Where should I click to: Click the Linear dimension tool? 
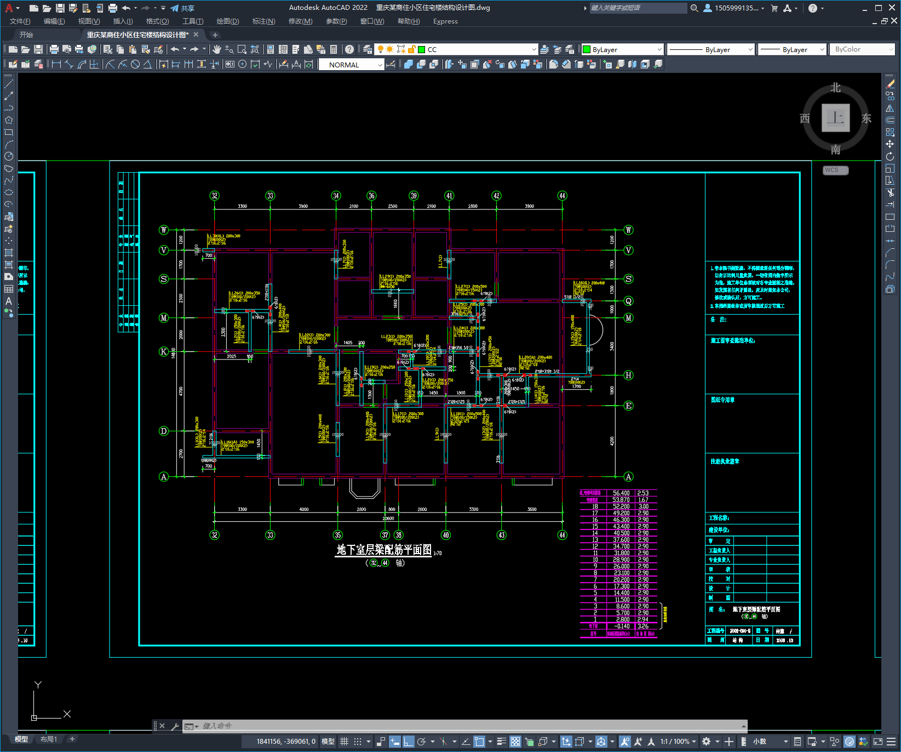(x=56, y=64)
